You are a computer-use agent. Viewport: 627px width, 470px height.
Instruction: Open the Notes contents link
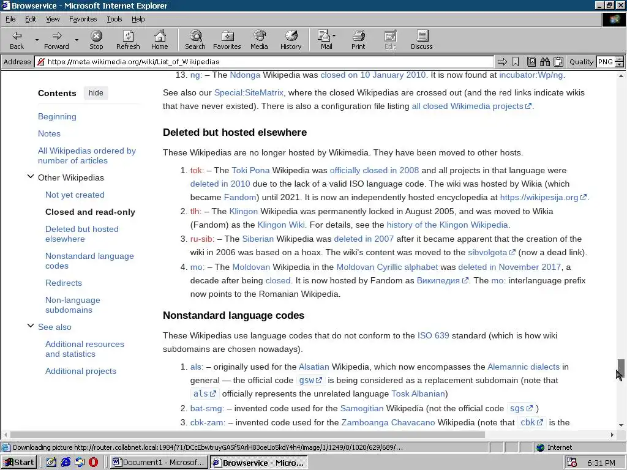click(49, 133)
